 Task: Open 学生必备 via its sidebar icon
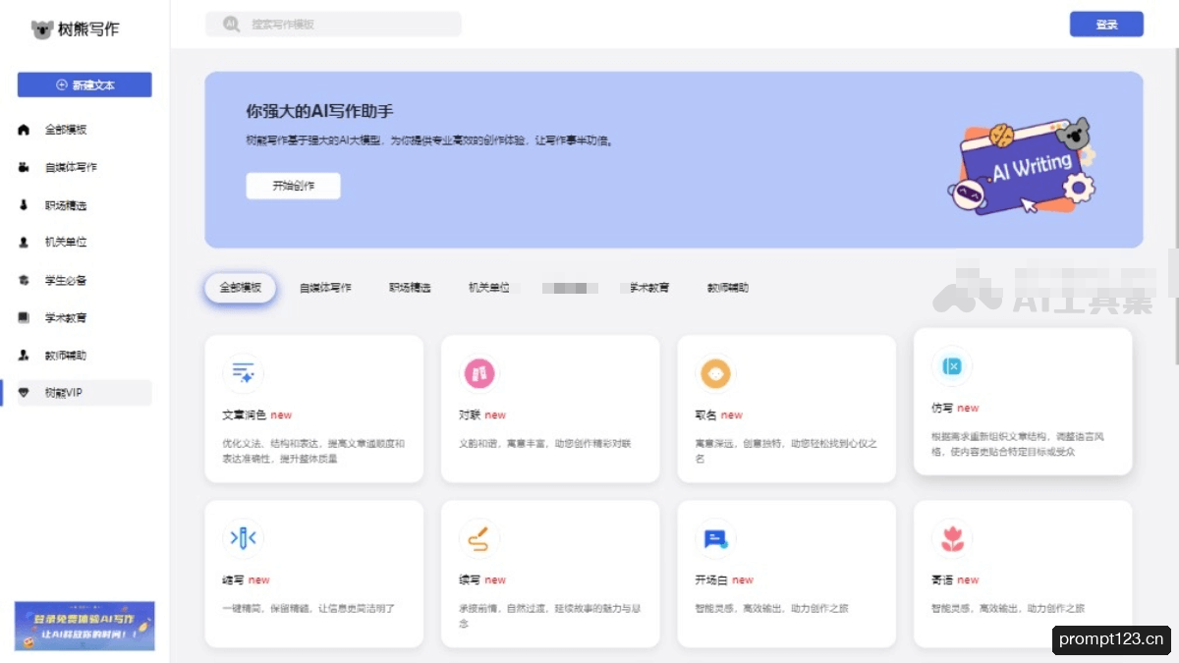pos(25,280)
